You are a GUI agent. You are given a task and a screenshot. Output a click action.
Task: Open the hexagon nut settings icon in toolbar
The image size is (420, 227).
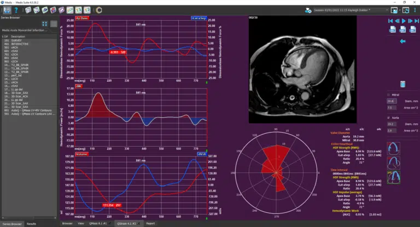(98, 10)
